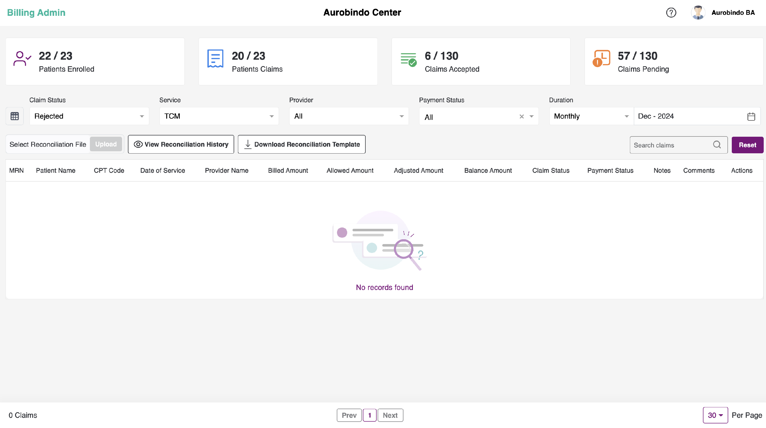Open the Provider dropdown
The width and height of the screenshot is (766, 428).
pos(349,116)
